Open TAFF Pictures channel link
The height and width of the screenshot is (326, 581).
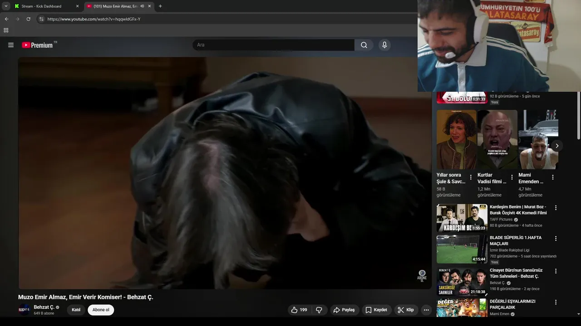(x=501, y=220)
